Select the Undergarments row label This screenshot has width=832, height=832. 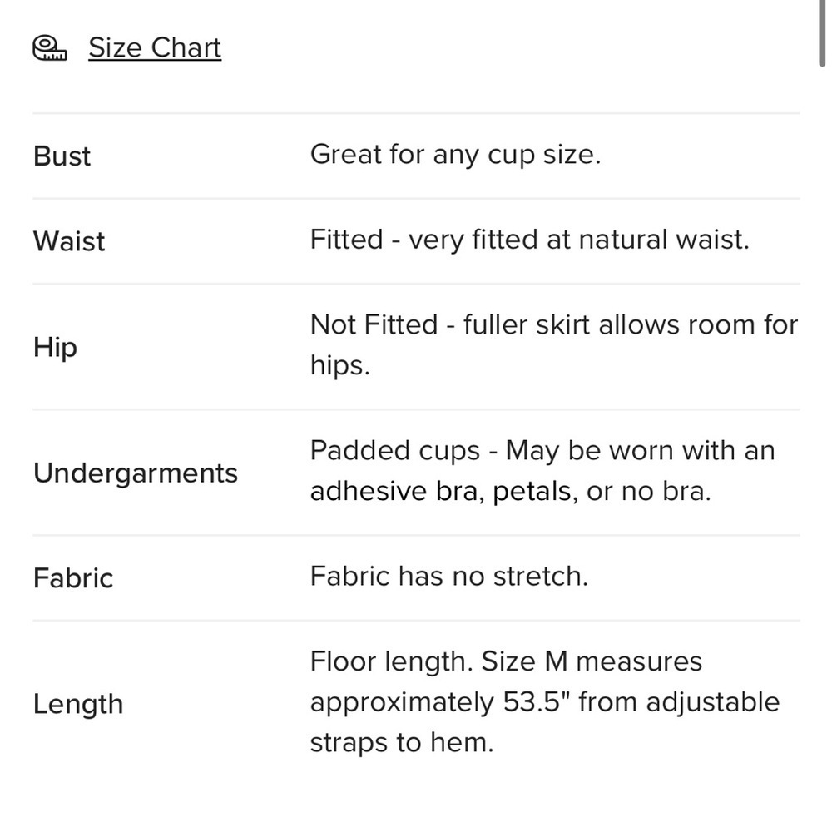pyautogui.click(x=136, y=473)
